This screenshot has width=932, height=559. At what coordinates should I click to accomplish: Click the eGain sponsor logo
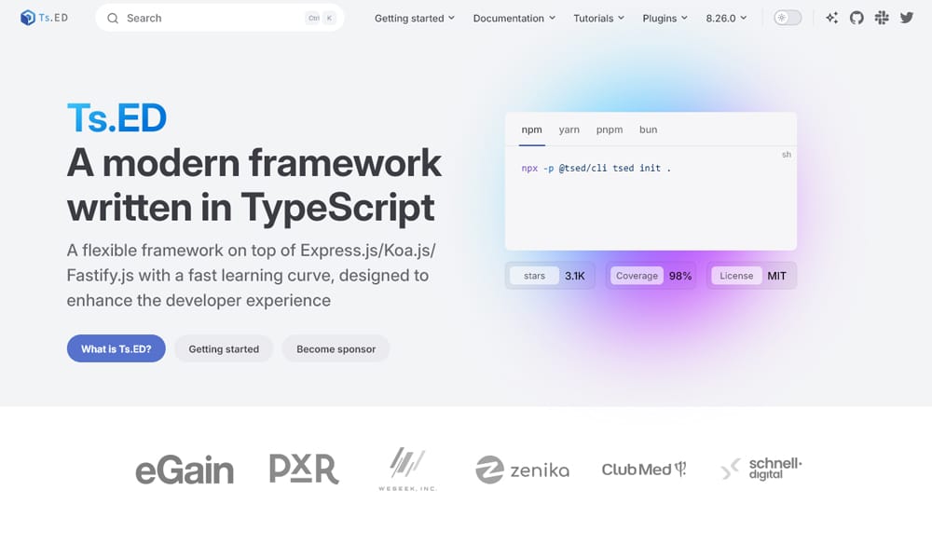pyautogui.click(x=185, y=470)
